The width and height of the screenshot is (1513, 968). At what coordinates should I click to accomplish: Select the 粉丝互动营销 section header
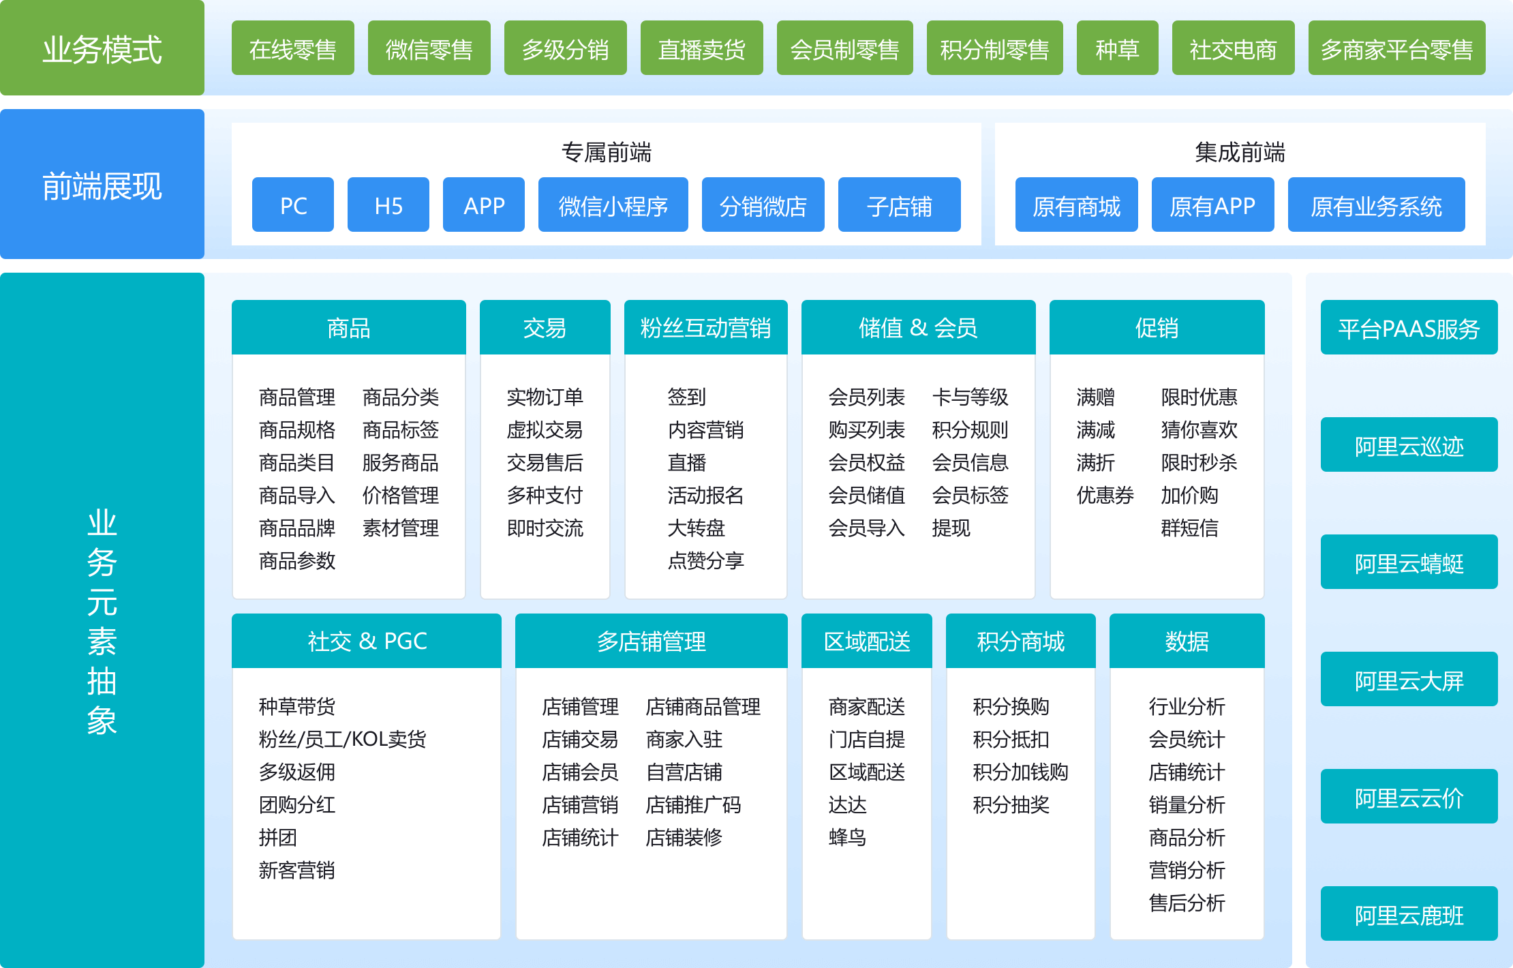coord(705,328)
